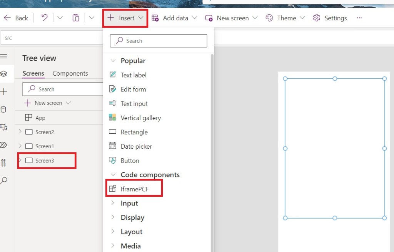Open the Data icon in left sidebar
This screenshot has width=394, height=252.
[4, 109]
